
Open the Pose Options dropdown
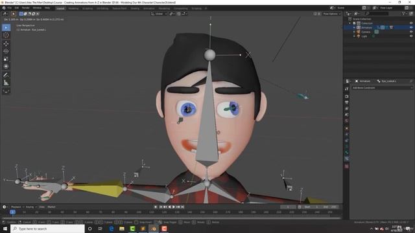(x=331, y=14)
